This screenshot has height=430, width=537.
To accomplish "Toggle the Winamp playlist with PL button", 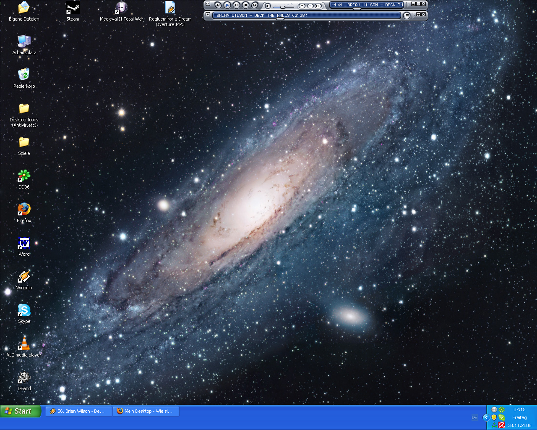I will 310,6.
